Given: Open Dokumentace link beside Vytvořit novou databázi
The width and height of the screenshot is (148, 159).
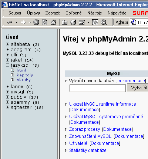Looking at the screenshot, I should pyautogui.click(x=131, y=81).
